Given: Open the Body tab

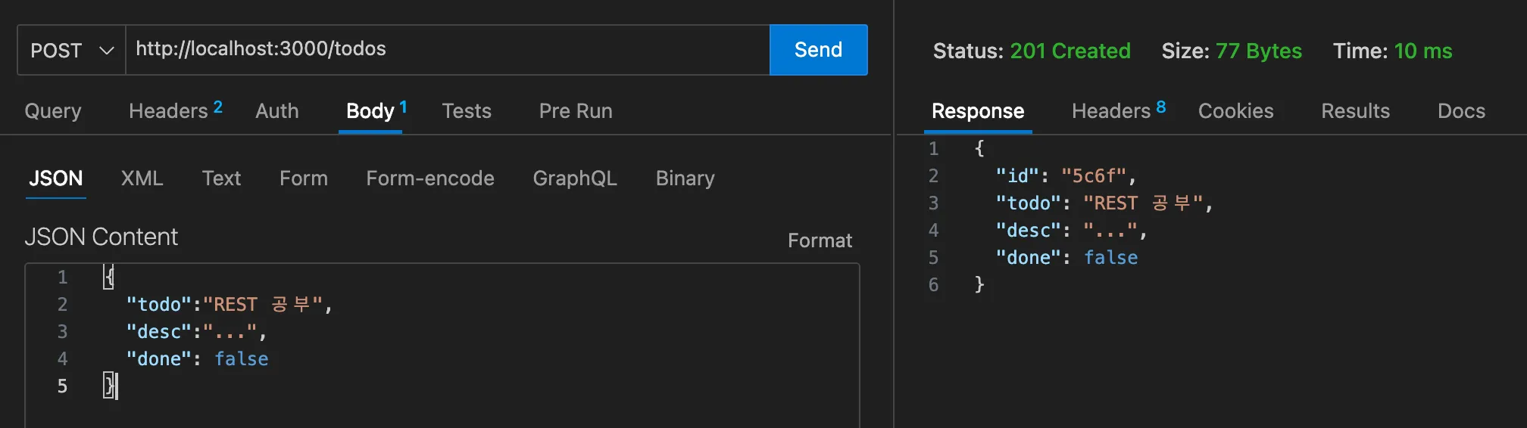Looking at the screenshot, I should coord(370,111).
